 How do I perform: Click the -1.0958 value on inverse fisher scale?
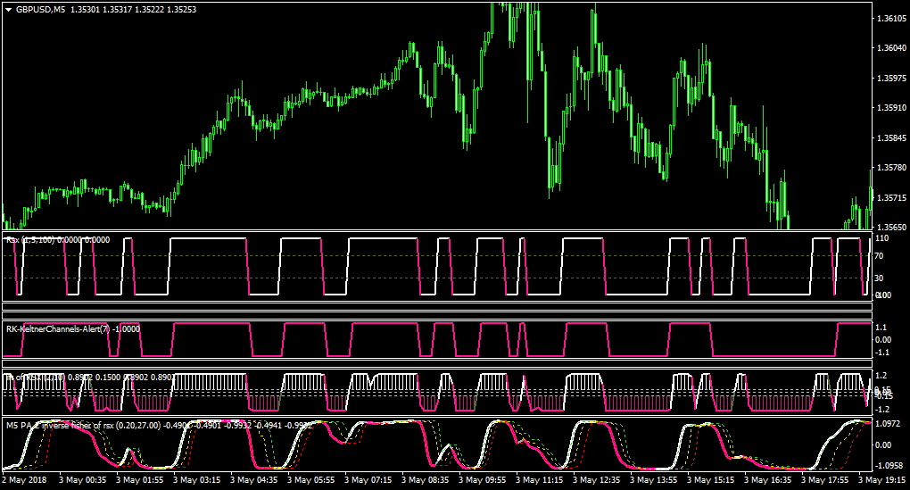click(x=889, y=466)
